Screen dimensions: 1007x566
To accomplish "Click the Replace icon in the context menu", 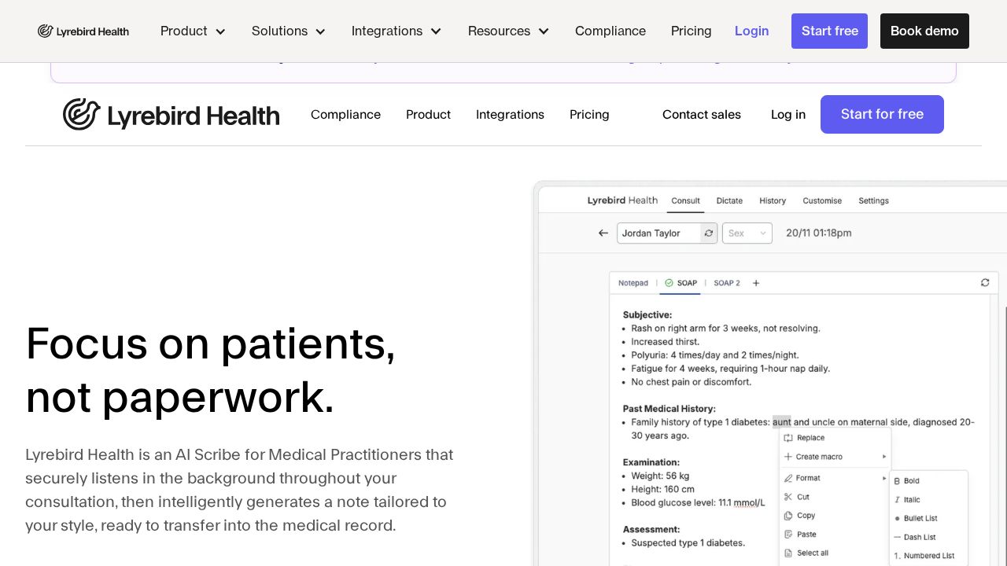I will tap(788, 438).
